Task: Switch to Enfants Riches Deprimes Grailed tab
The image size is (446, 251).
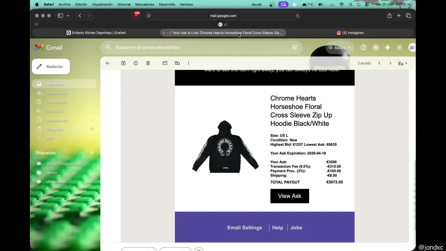Action: click(96, 33)
